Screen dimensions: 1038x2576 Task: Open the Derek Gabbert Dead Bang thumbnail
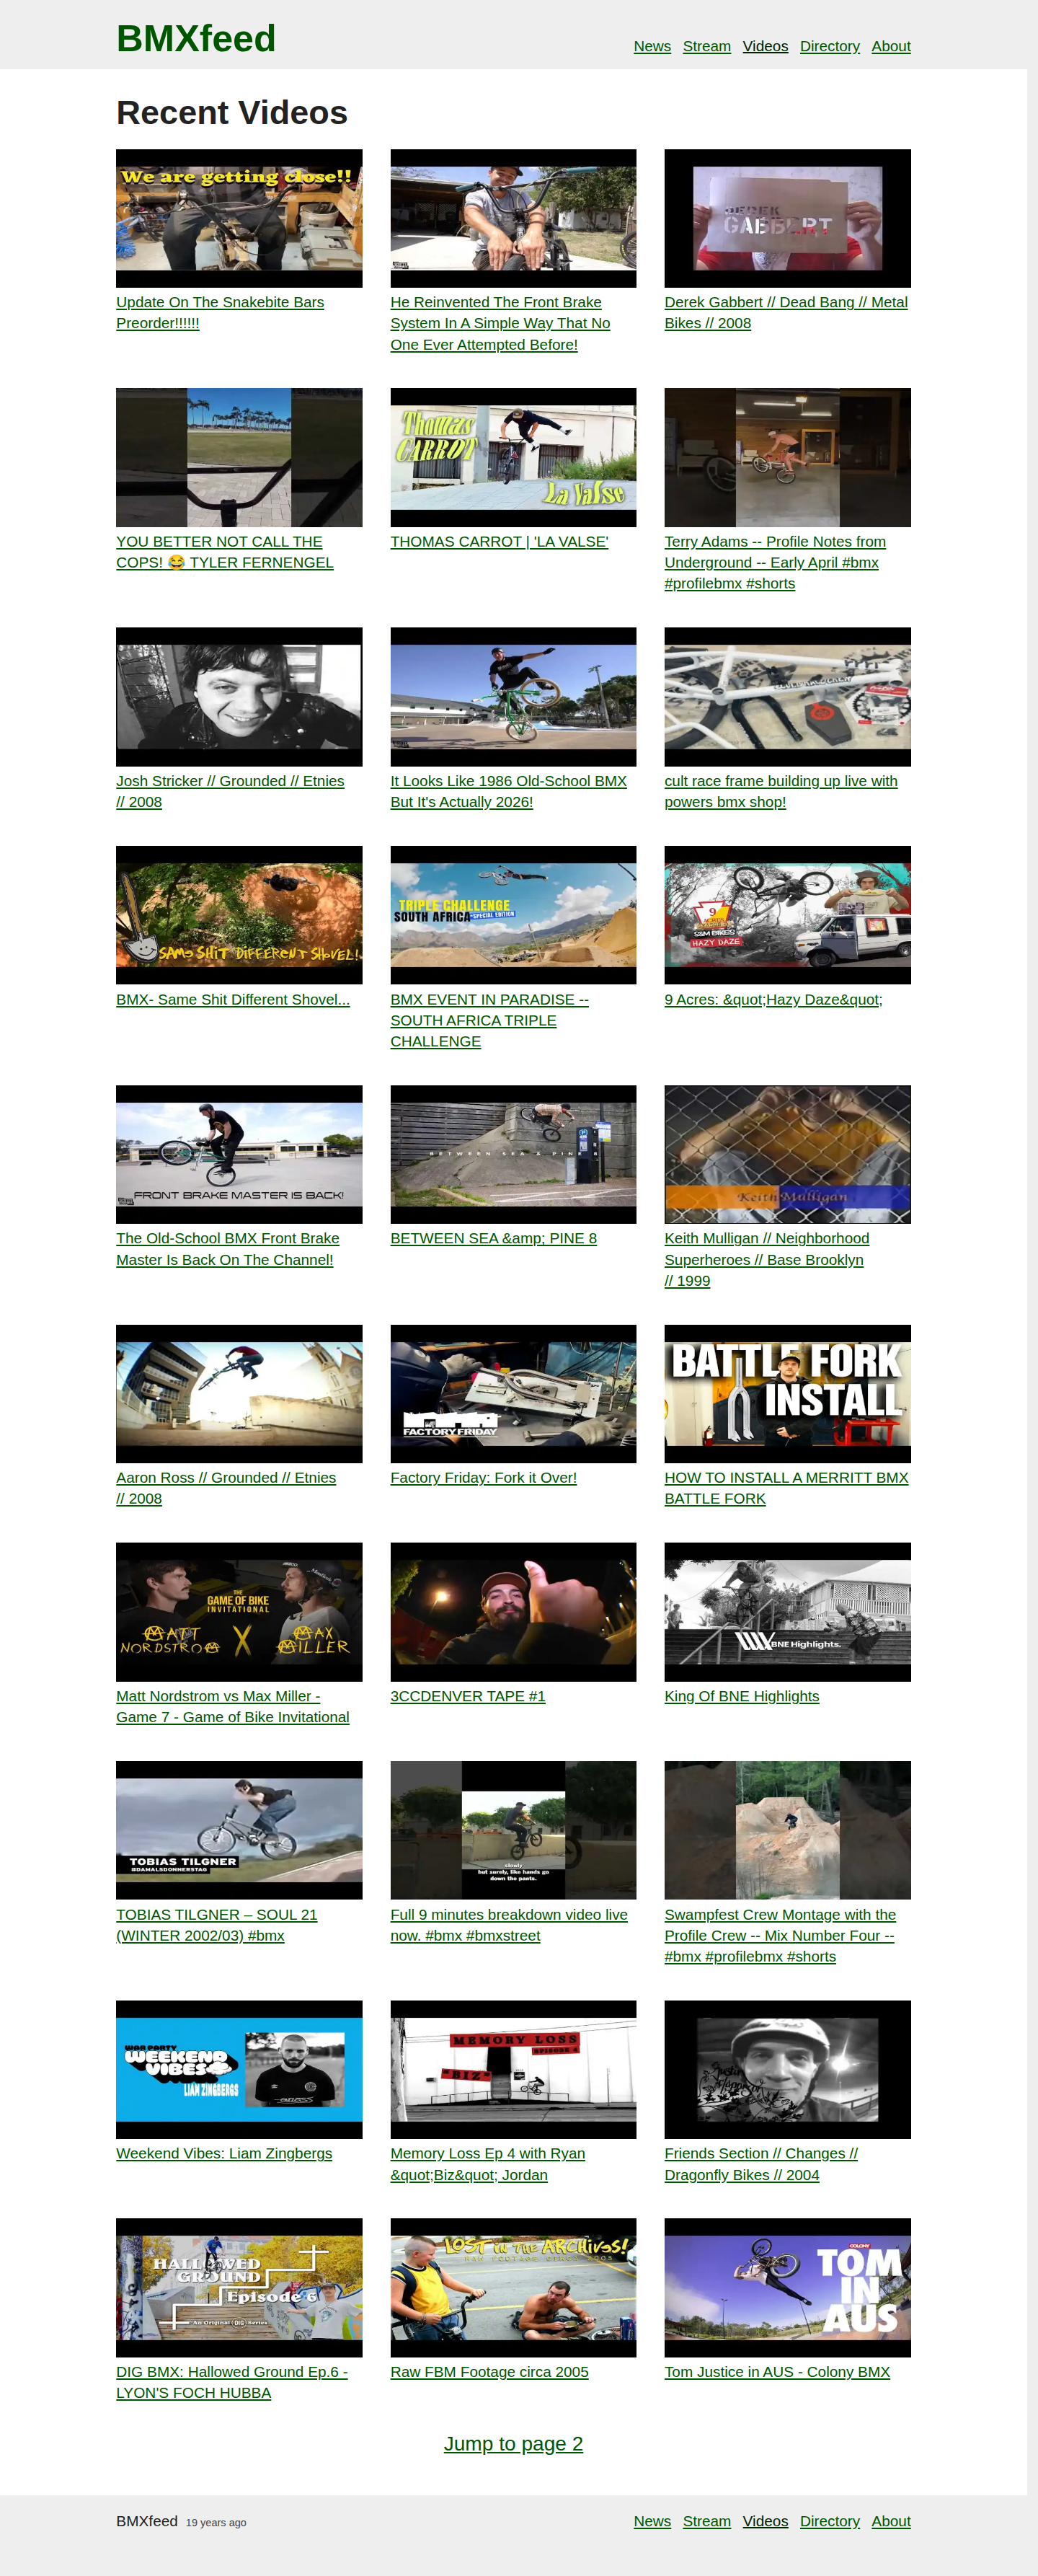787,218
